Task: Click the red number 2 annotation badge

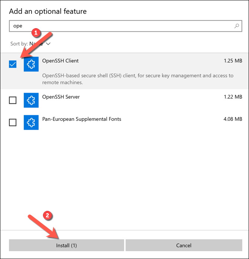Action: [47, 215]
